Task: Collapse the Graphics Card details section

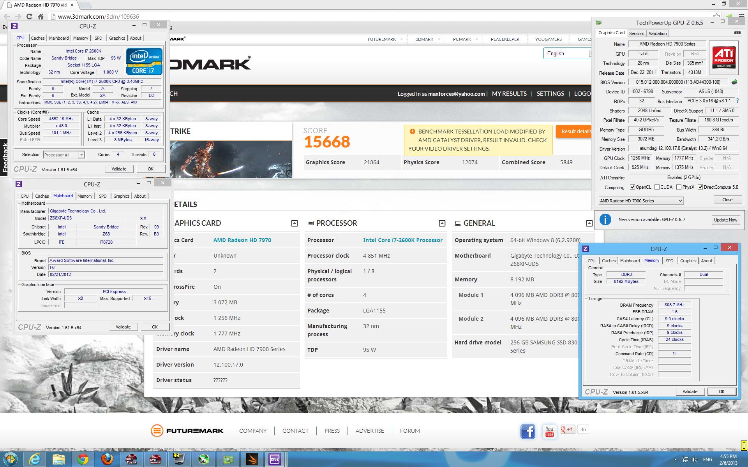Action: coord(295,223)
